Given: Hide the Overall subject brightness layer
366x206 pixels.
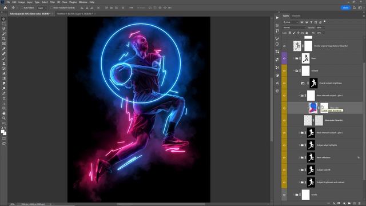Looking at the screenshot, I should tap(284, 83).
